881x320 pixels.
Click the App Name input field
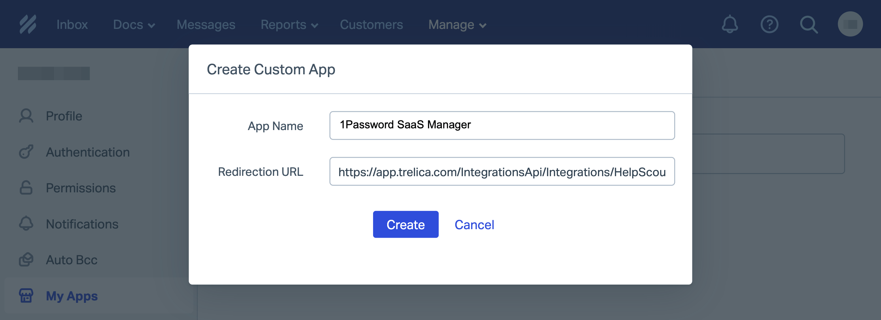[x=502, y=125]
